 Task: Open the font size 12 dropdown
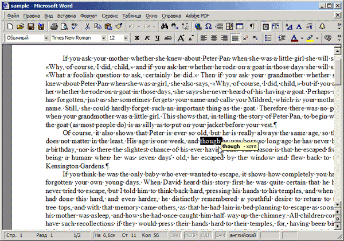coord(126,38)
